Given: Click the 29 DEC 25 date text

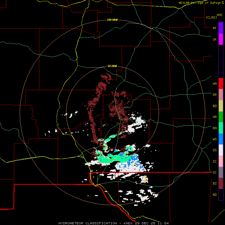Looking at the screenshot, I should pos(146,223).
